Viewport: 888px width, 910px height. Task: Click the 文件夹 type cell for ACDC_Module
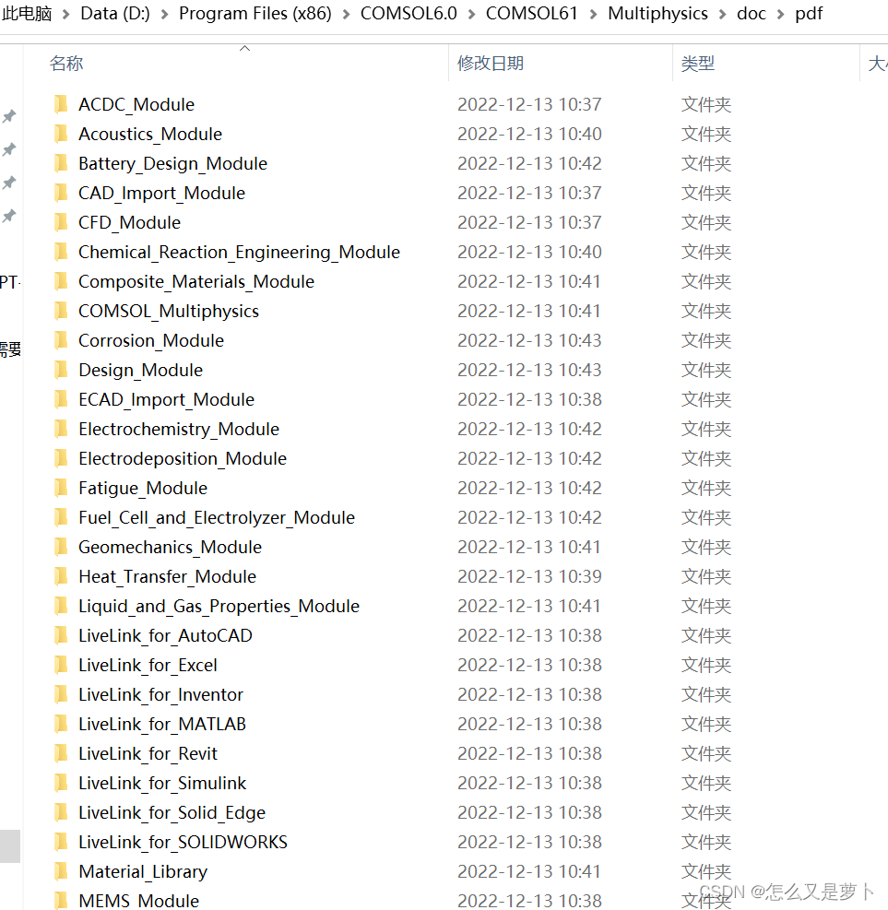(x=705, y=104)
